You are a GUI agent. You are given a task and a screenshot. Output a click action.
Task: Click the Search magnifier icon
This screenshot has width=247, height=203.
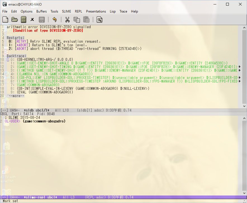tap(99, 20)
